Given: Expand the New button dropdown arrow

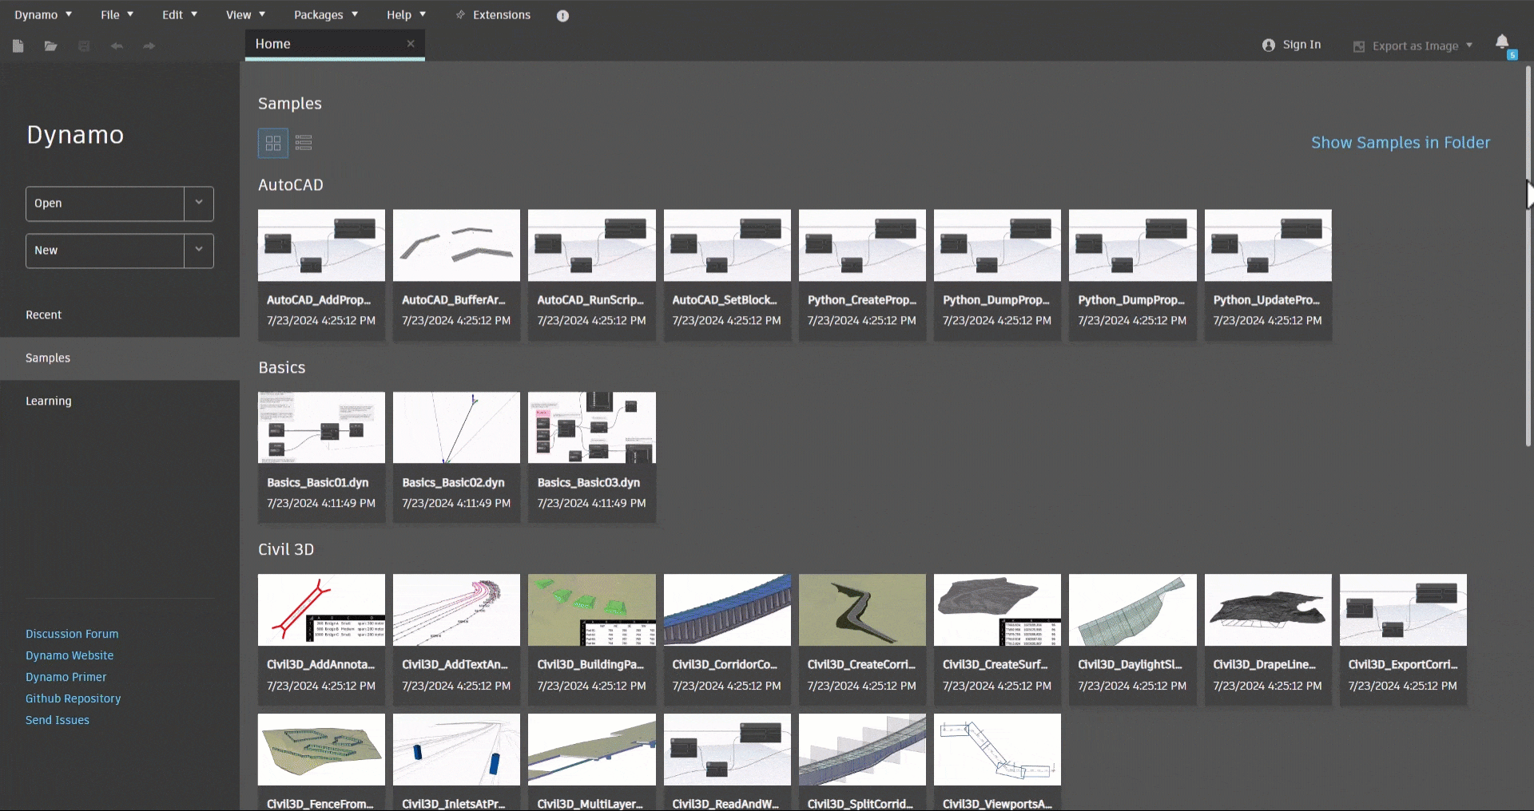Looking at the screenshot, I should pyautogui.click(x=199, y=250).
